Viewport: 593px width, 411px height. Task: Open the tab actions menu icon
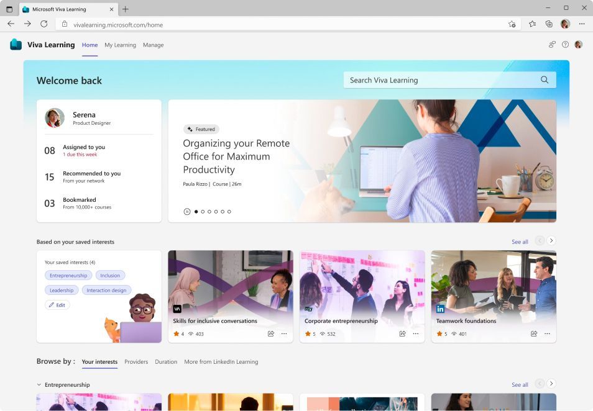[9, 9]
